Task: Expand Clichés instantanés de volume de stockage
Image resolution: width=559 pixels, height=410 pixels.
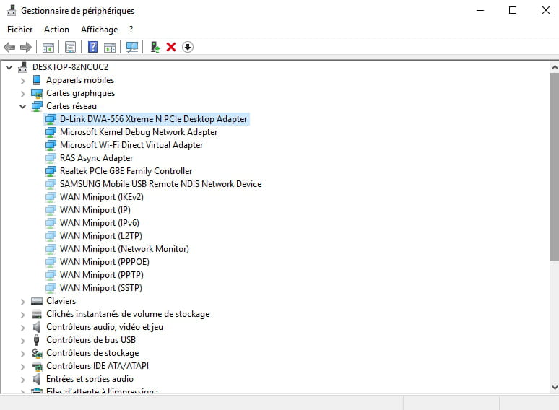Action: coord(23,315)
